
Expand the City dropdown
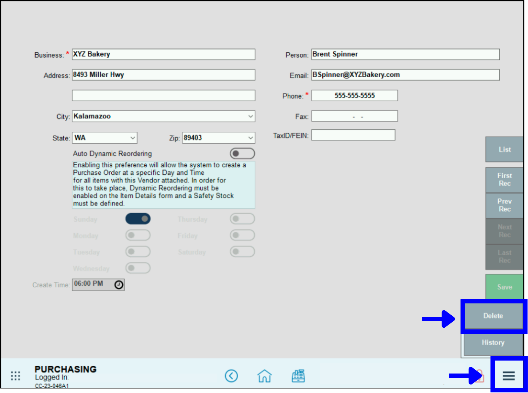click(250, 117)
